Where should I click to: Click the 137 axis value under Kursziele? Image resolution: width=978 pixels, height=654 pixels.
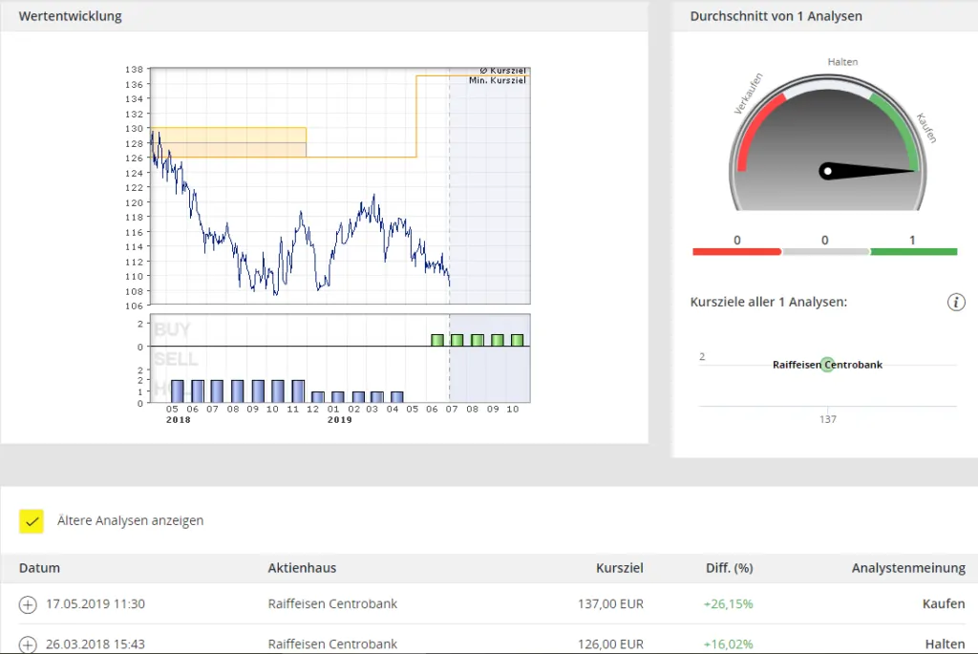[x=828, y=419]
